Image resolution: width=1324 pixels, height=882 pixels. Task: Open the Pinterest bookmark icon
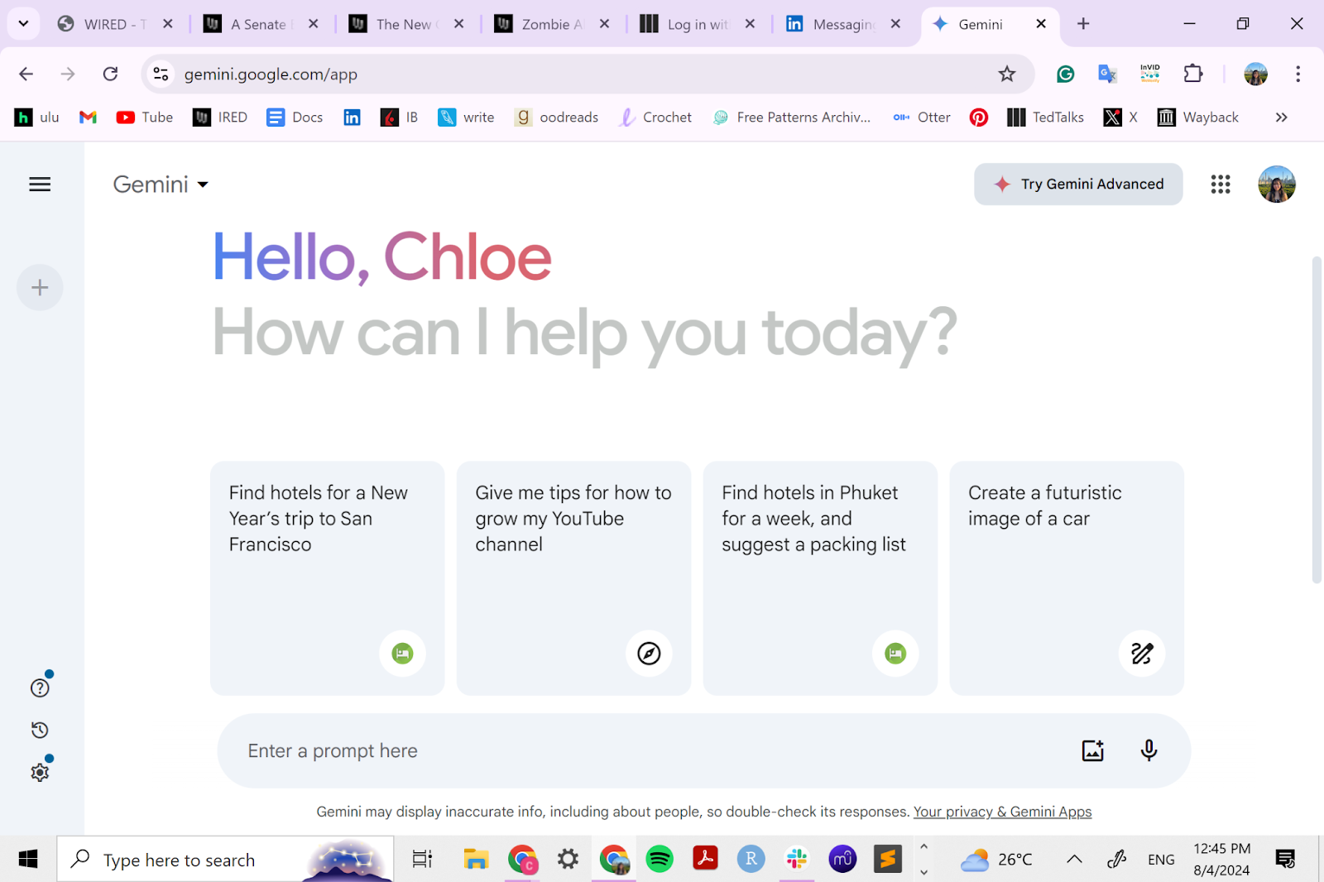pos(979,117)
